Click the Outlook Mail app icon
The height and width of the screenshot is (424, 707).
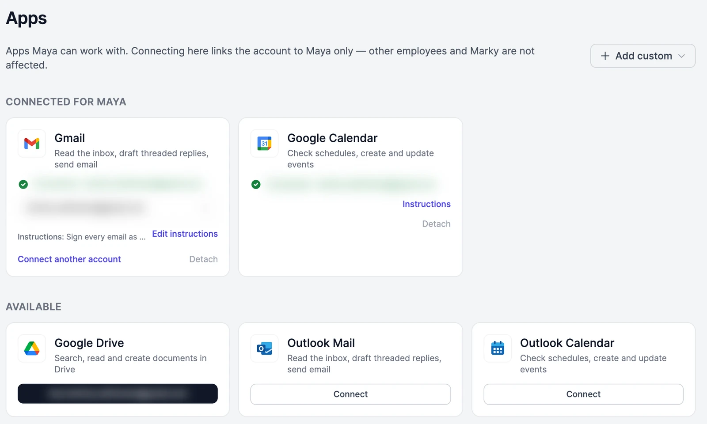coord(265,348)
